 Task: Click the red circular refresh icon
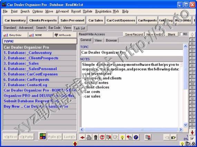(102, 137)
